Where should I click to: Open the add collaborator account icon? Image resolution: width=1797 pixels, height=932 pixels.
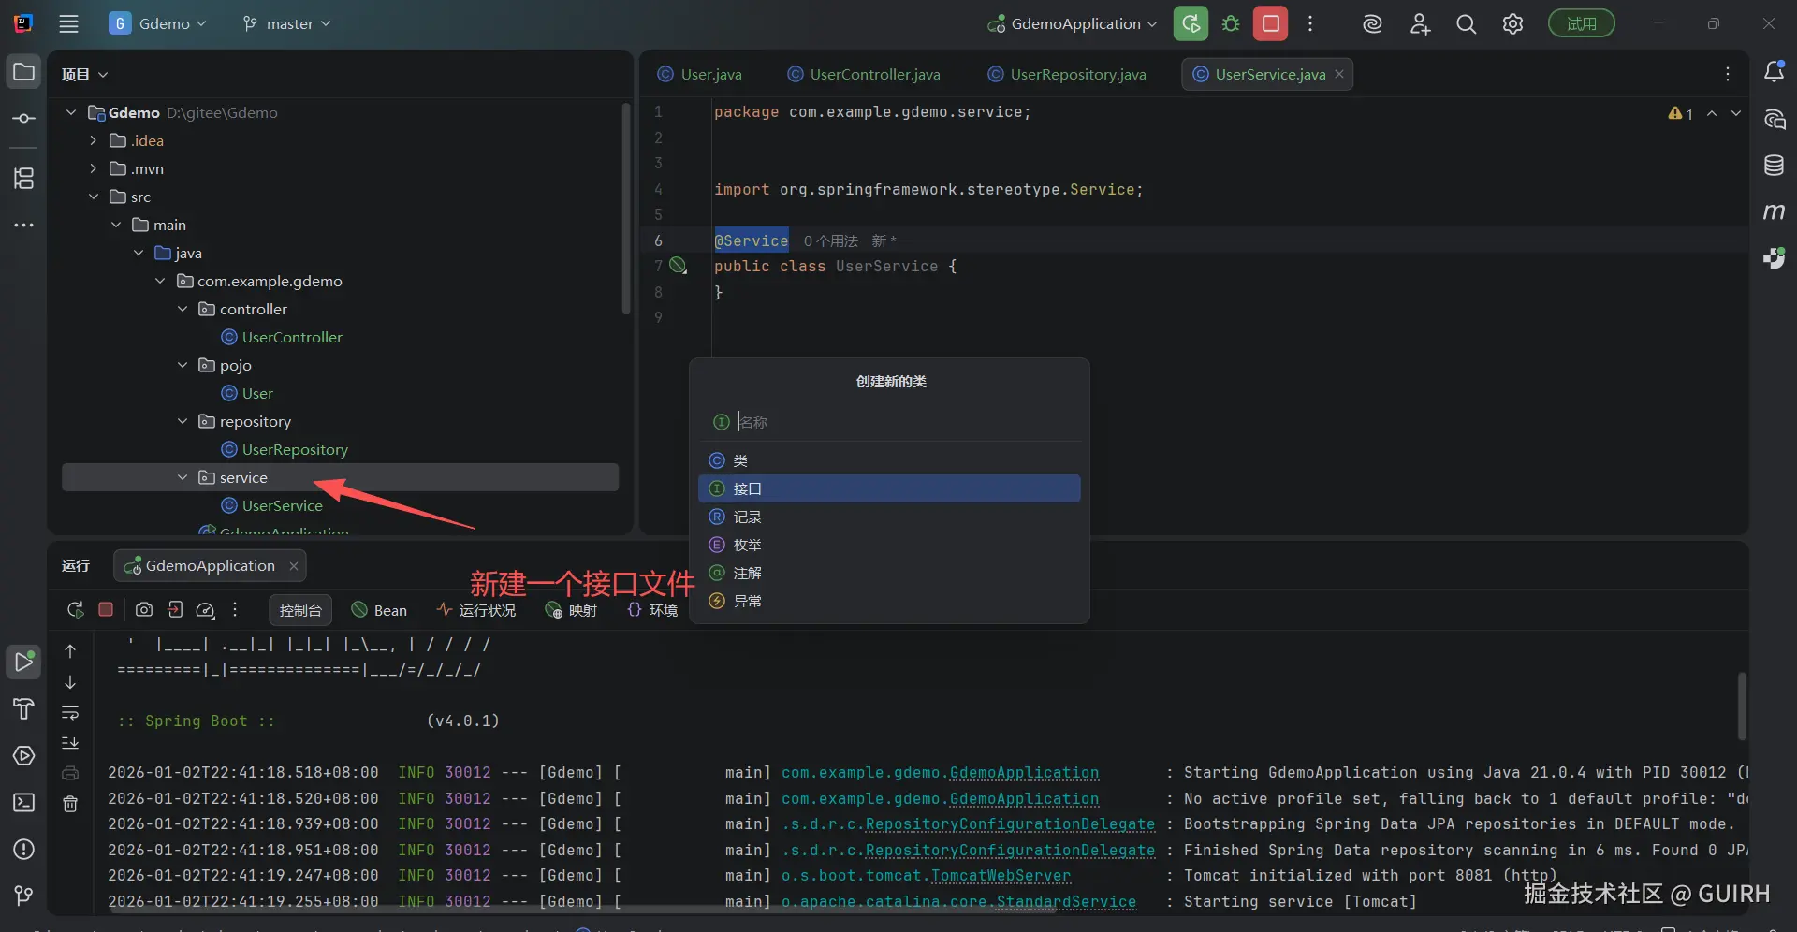pos(1420,24)
